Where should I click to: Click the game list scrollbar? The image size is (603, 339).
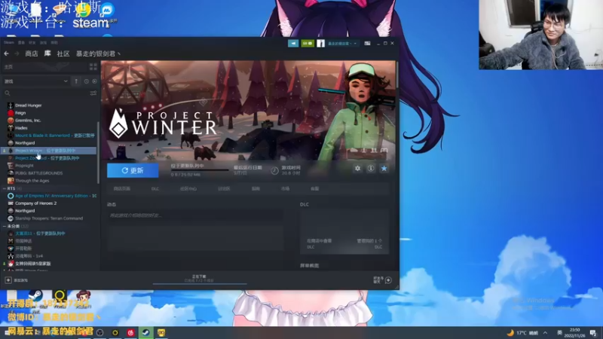[x=98, y=154]
